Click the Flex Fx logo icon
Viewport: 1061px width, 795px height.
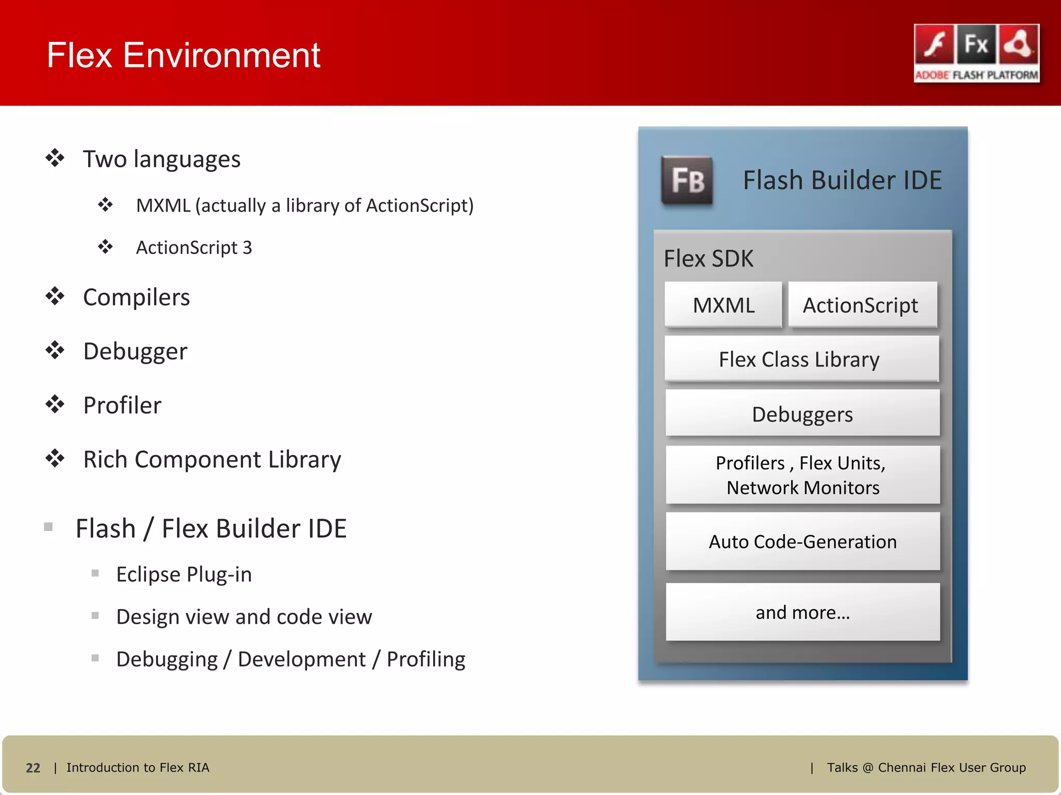pos(976,45)
